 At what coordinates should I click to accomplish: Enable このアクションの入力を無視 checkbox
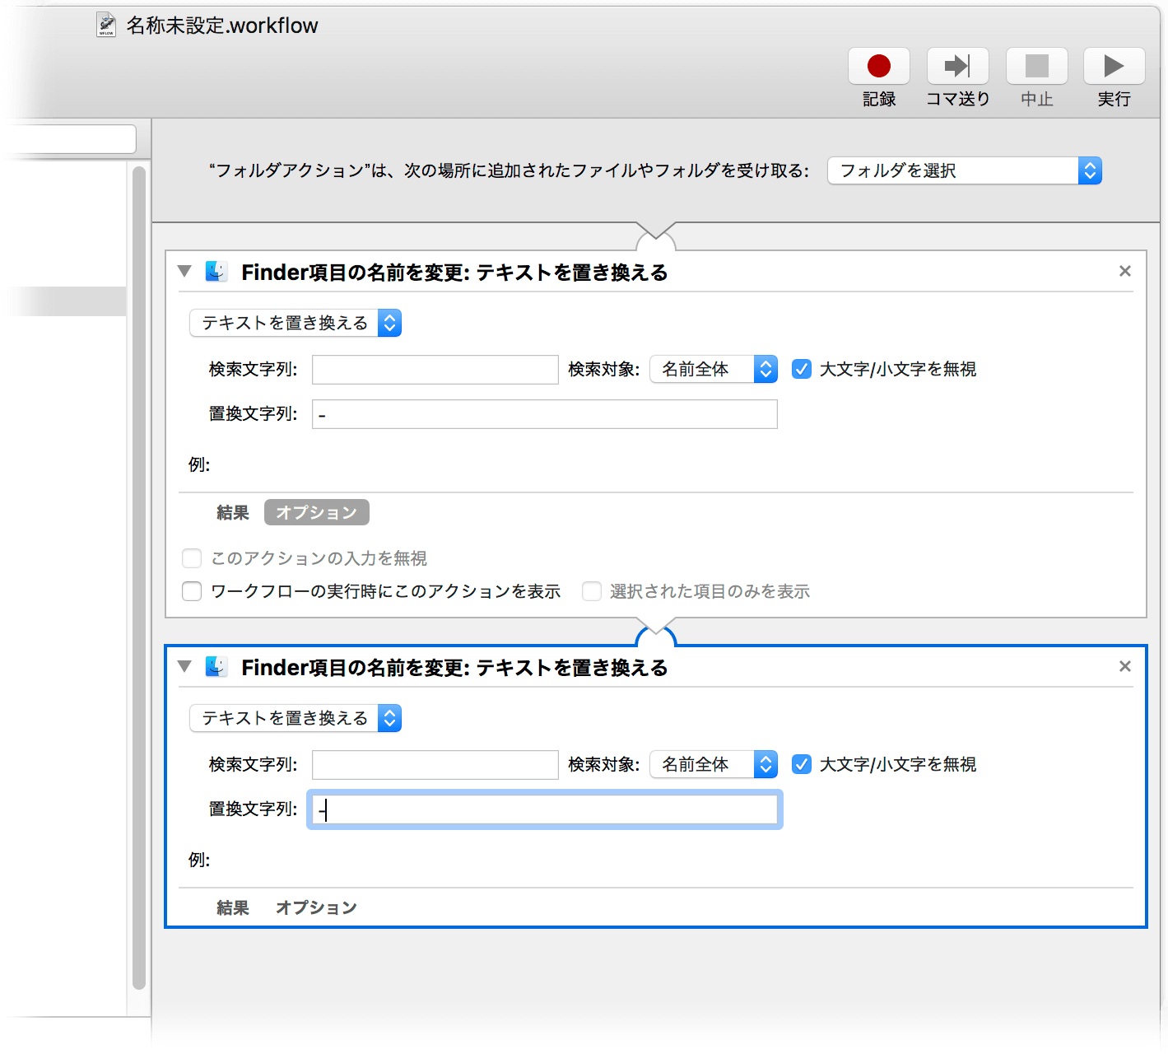pyautogui.click(x=192, y=558)
